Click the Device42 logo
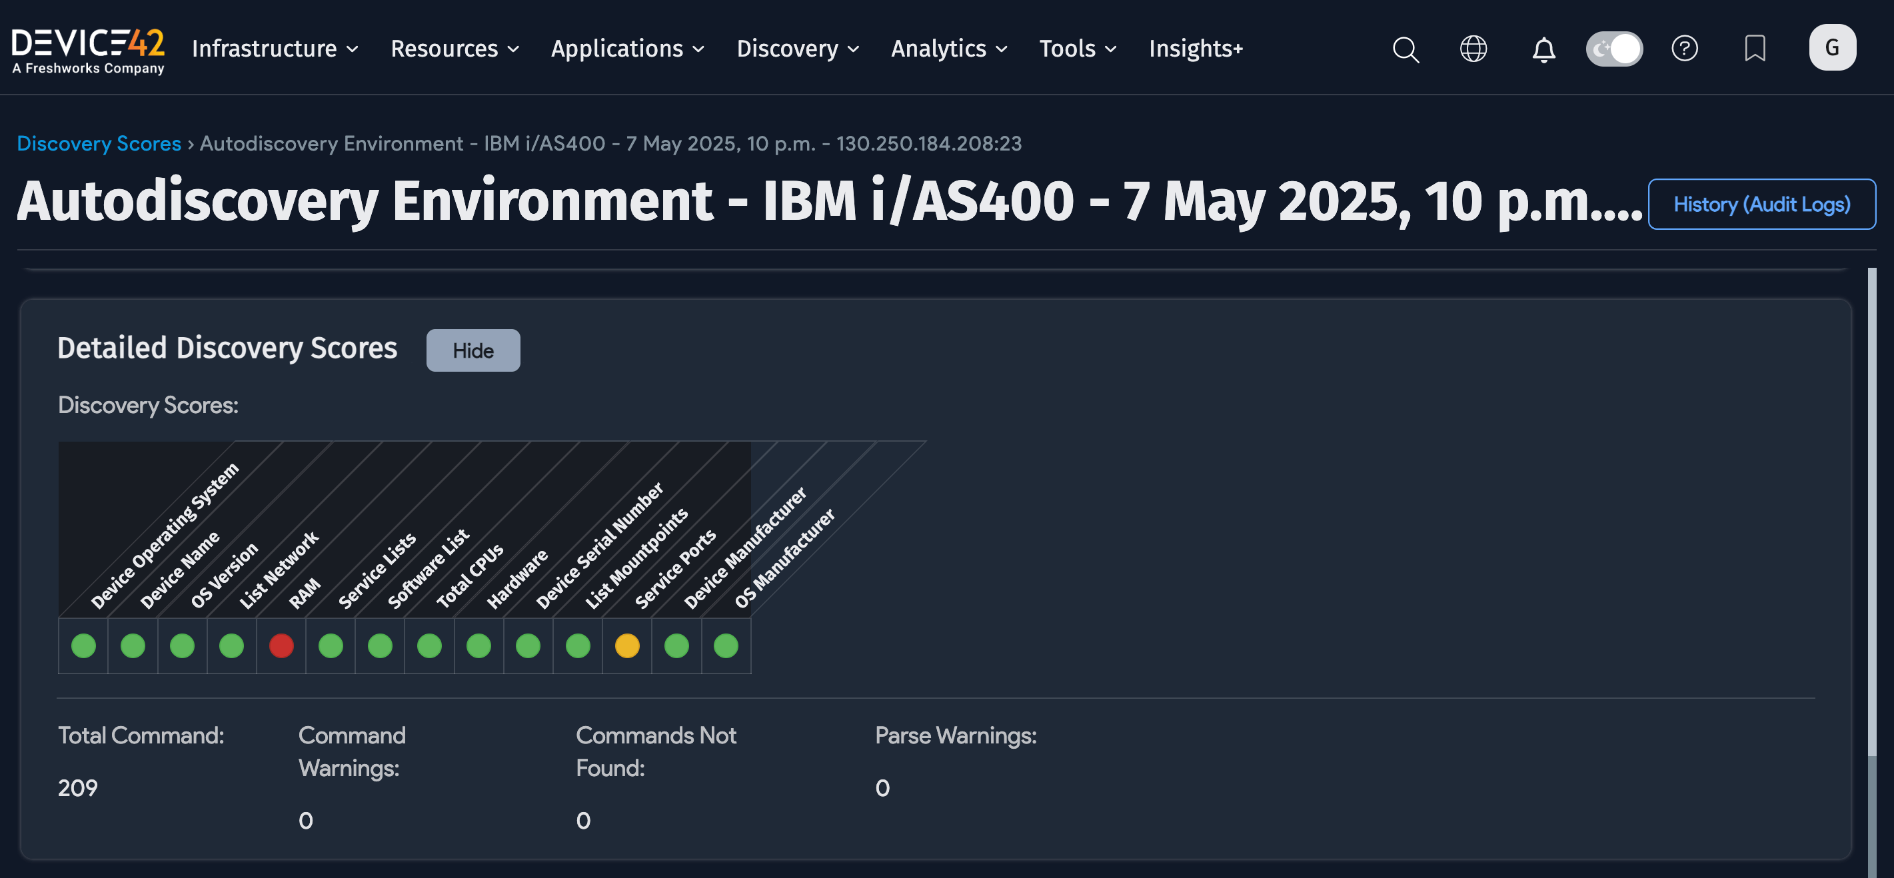1894x878 pixels. [87, 49]
